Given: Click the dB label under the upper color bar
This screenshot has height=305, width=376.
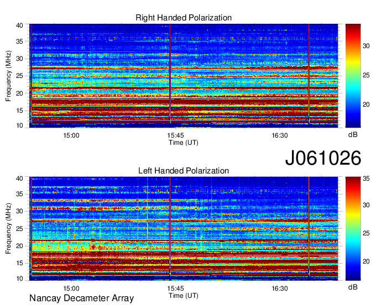Looking at the screenshot, I should (353, 134).
